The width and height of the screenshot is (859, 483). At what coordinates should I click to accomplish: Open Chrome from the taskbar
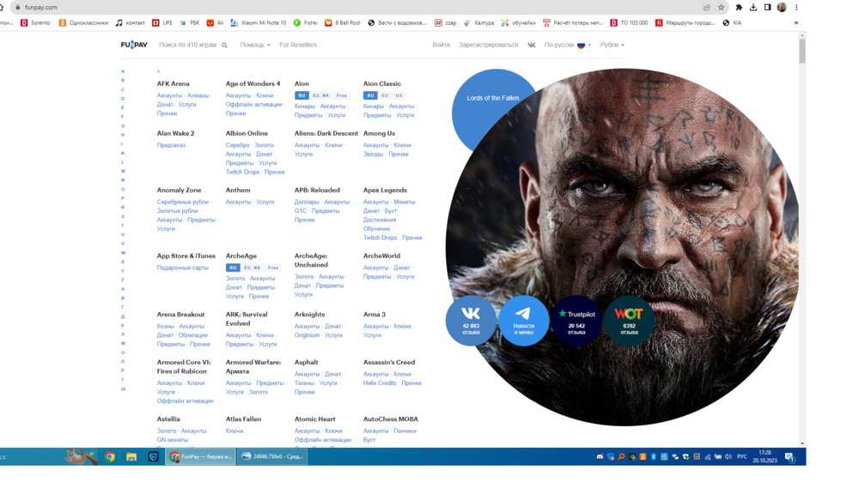pos(110,456)
